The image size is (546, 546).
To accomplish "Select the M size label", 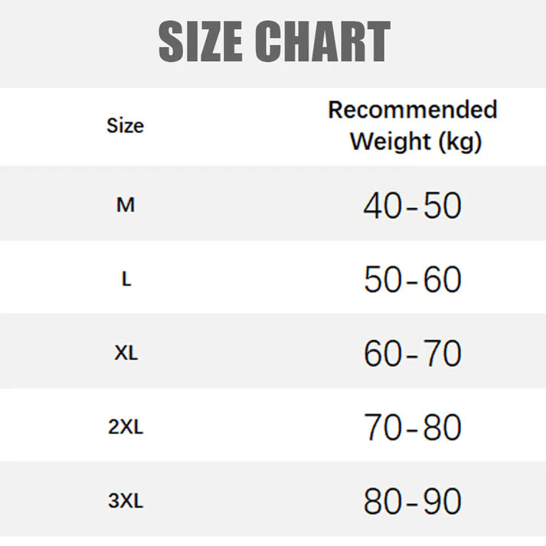I will coord(126,205).
